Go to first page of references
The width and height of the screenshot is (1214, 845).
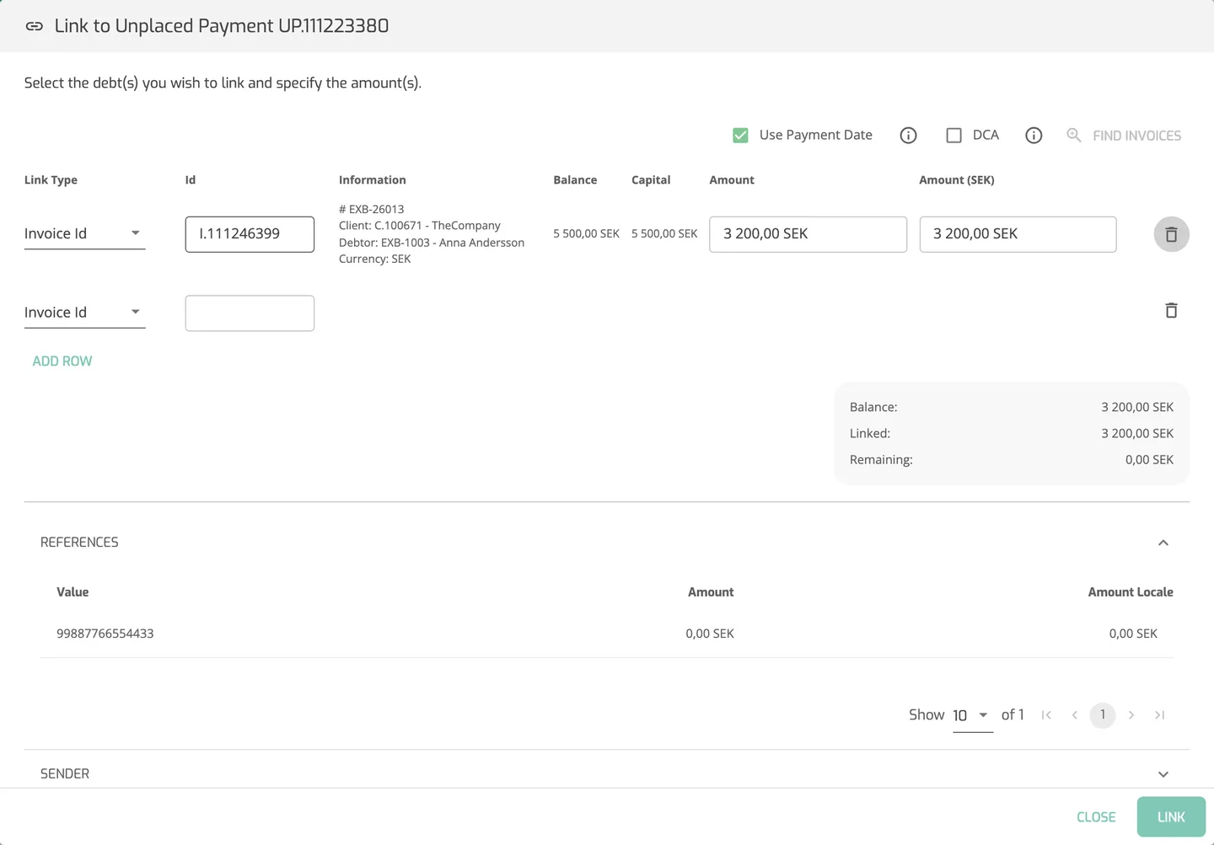pyautogui.click(x=1046, y=715)
